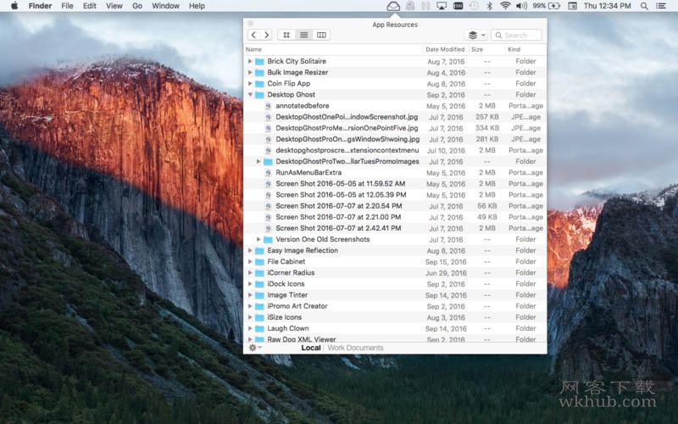Expand the File Cabinet folder
Screen dimensions: 678x424
pos(250,261)
